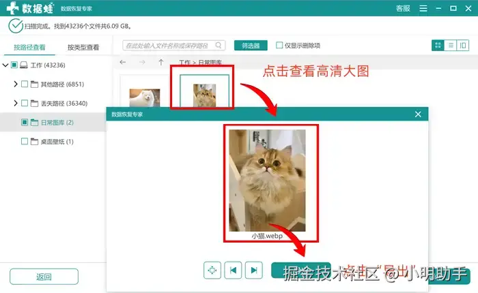Click the 日常图库 folder icon
Image resolution: width=478 pixels, height=293 pixels.
[34, 123]
